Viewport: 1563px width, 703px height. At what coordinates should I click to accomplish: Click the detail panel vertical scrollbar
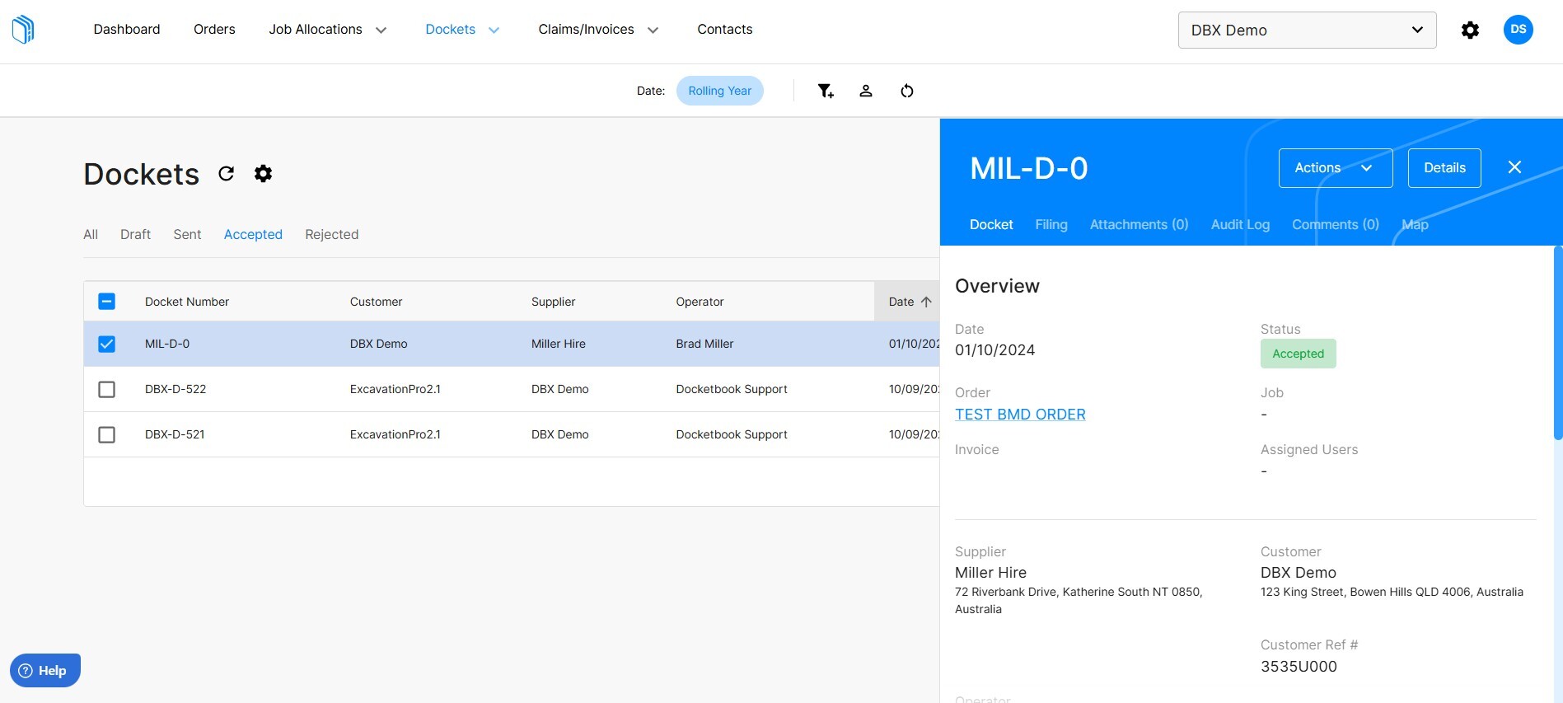[1556, 343]
